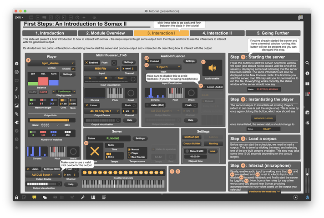Open the Video clips sidebar icon
This screenshot has width=324, height=218.
click(x=17, y=97)
